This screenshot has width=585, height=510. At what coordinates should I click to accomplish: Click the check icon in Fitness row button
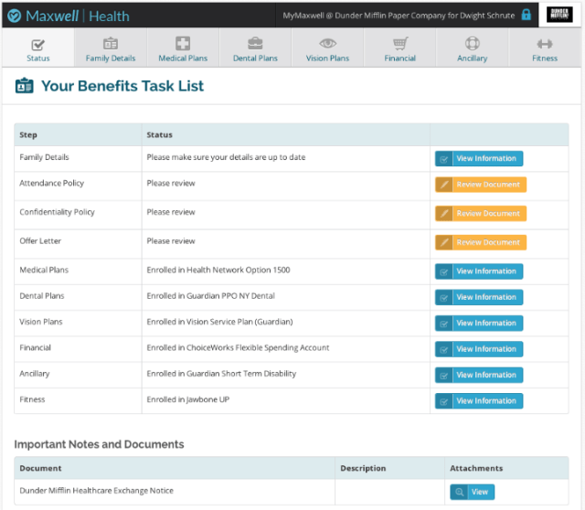tap(444, 401)
